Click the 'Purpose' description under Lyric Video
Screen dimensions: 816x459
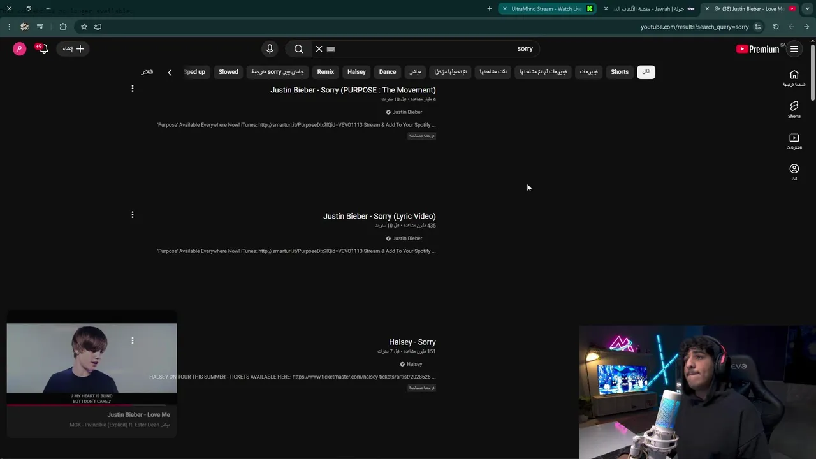(296, 251)
